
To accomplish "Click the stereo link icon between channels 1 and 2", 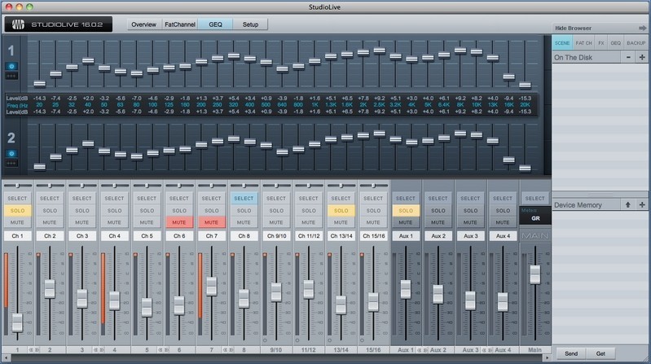I will pos(33,350).
